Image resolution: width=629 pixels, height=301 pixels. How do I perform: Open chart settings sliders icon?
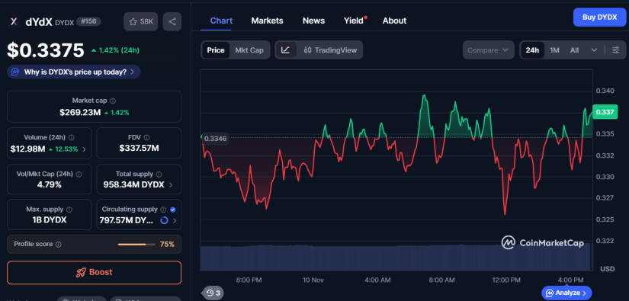(x=615, y=50)
